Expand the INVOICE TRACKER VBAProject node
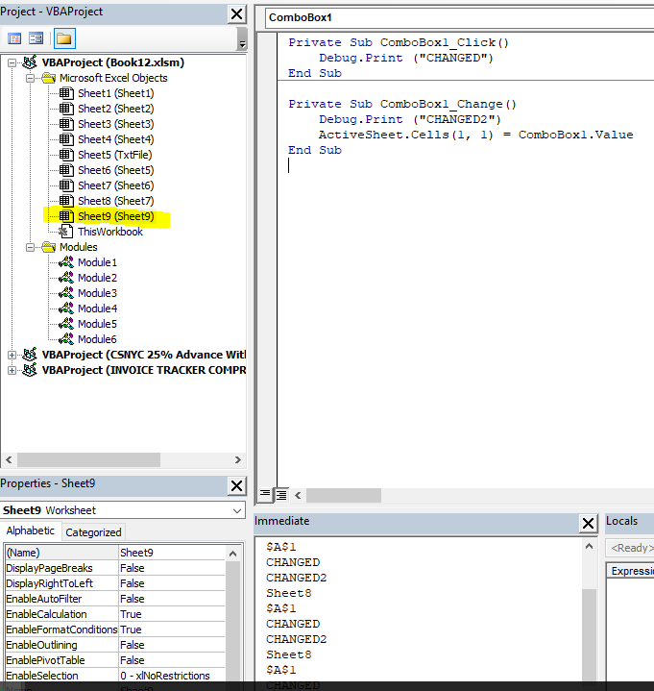The width and height of the screenshot is (654, 691). 12,370
